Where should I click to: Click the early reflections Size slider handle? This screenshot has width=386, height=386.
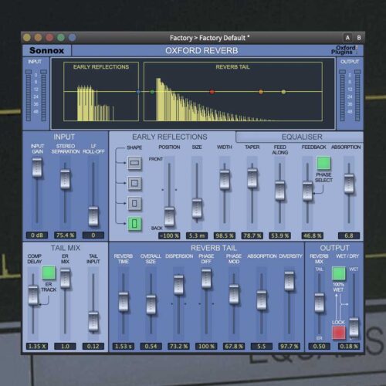pos(197,208)
